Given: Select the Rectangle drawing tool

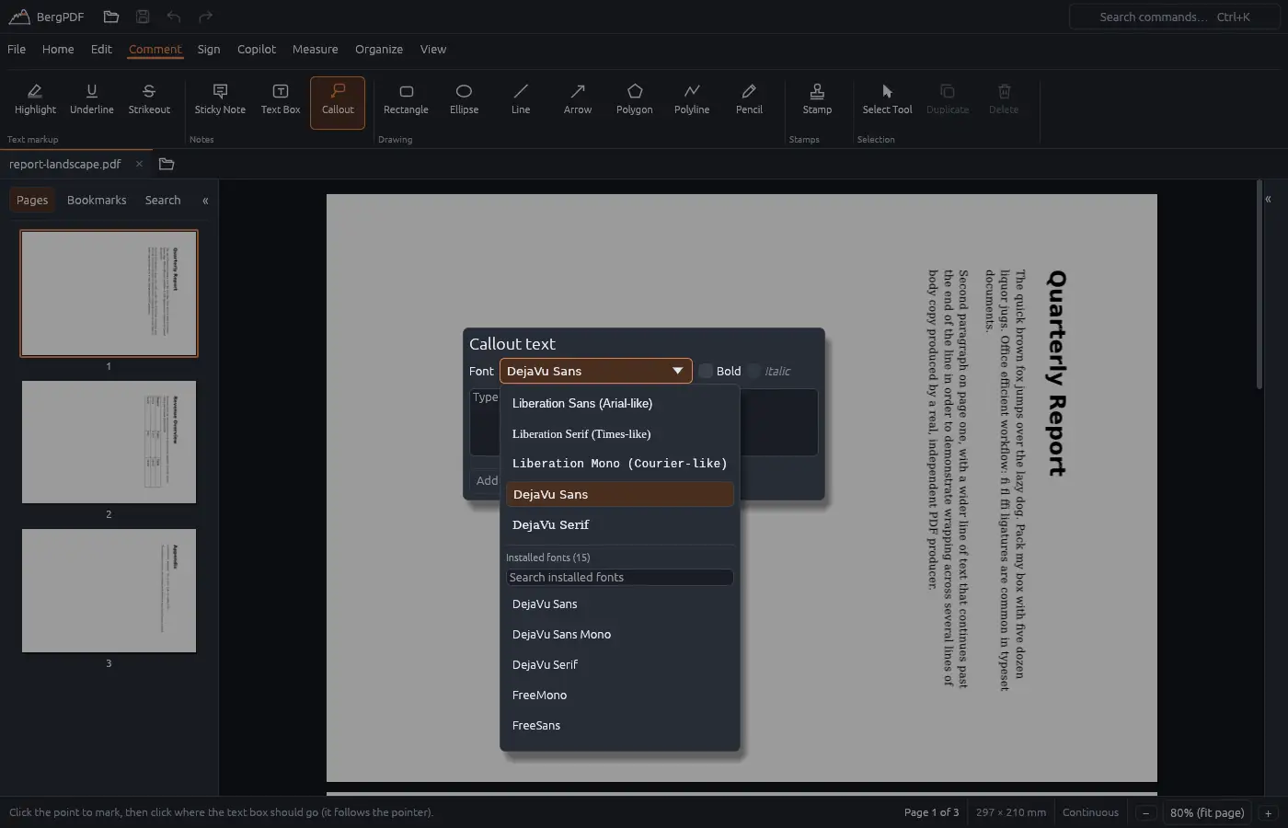Looking at the screenshot, I should click(x=406, y=101).
